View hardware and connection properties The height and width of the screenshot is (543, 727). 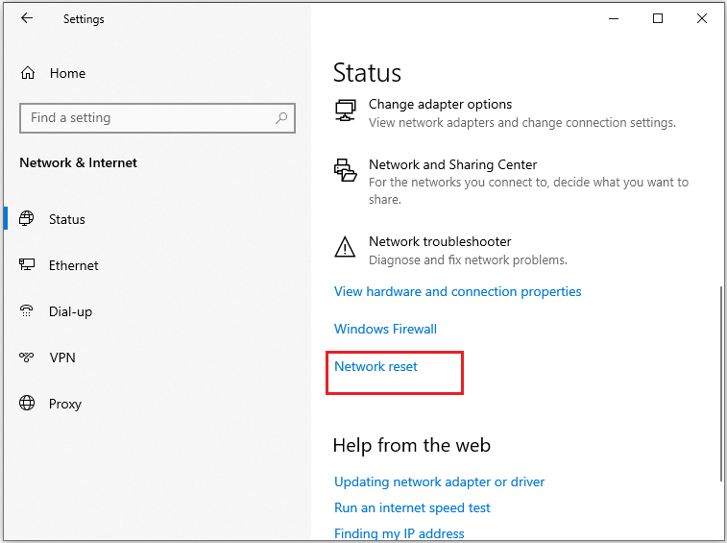click(458, 291)
